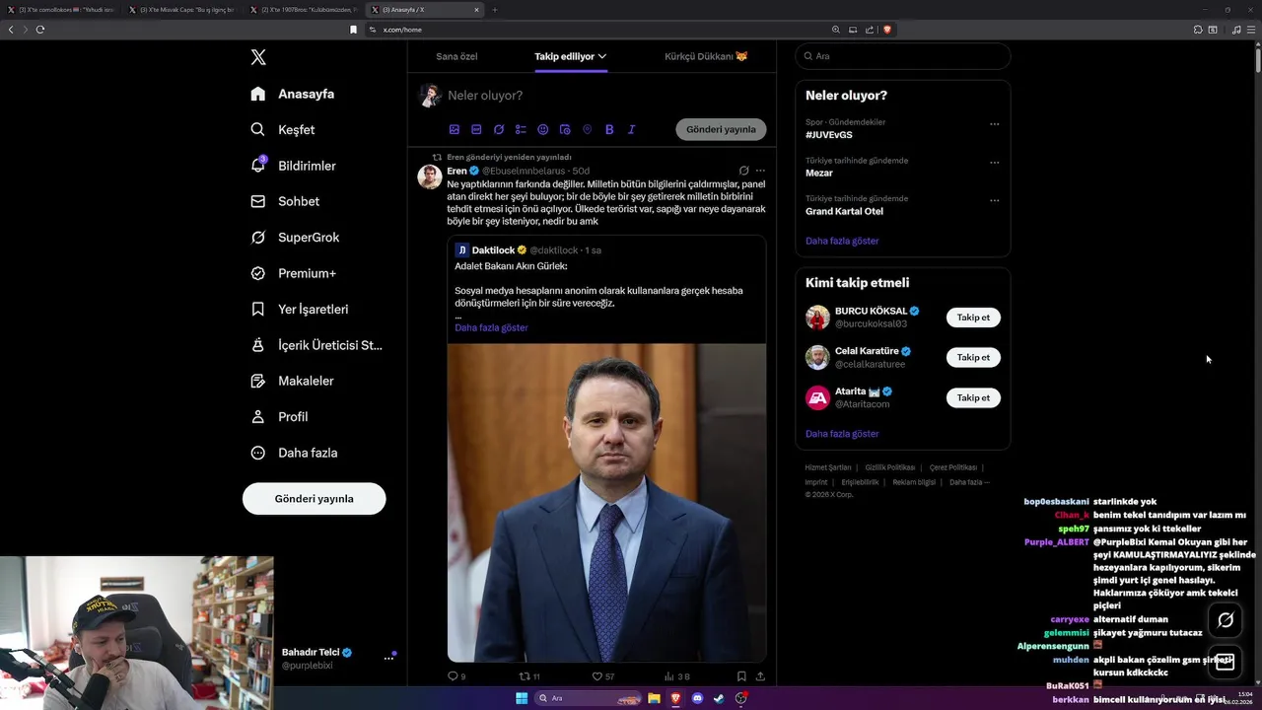This screenshot has width=1262, height=710.
Task: Open Windows Start menu
Action: 522,698
